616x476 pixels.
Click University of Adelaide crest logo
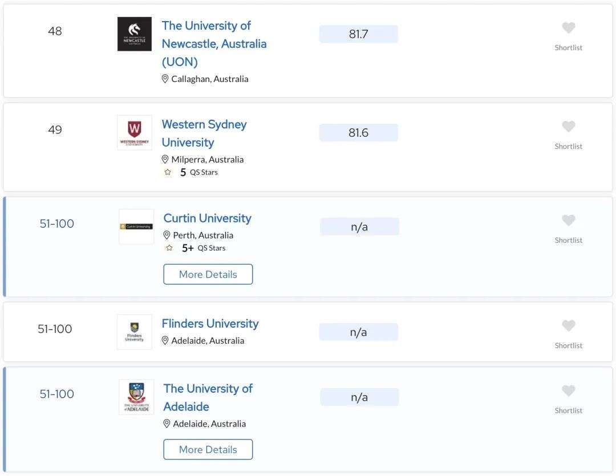pyautogui.click(x=136, y=397)
